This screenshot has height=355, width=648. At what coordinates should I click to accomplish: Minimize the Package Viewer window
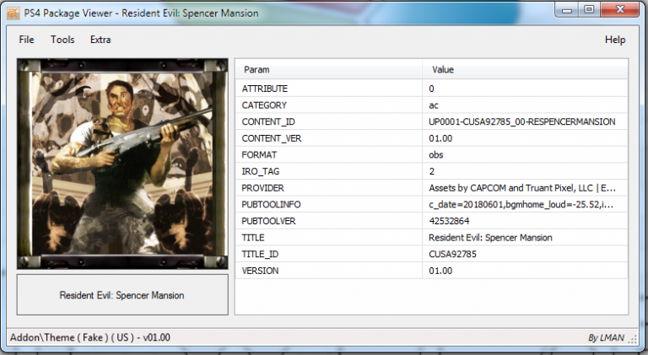566,10
